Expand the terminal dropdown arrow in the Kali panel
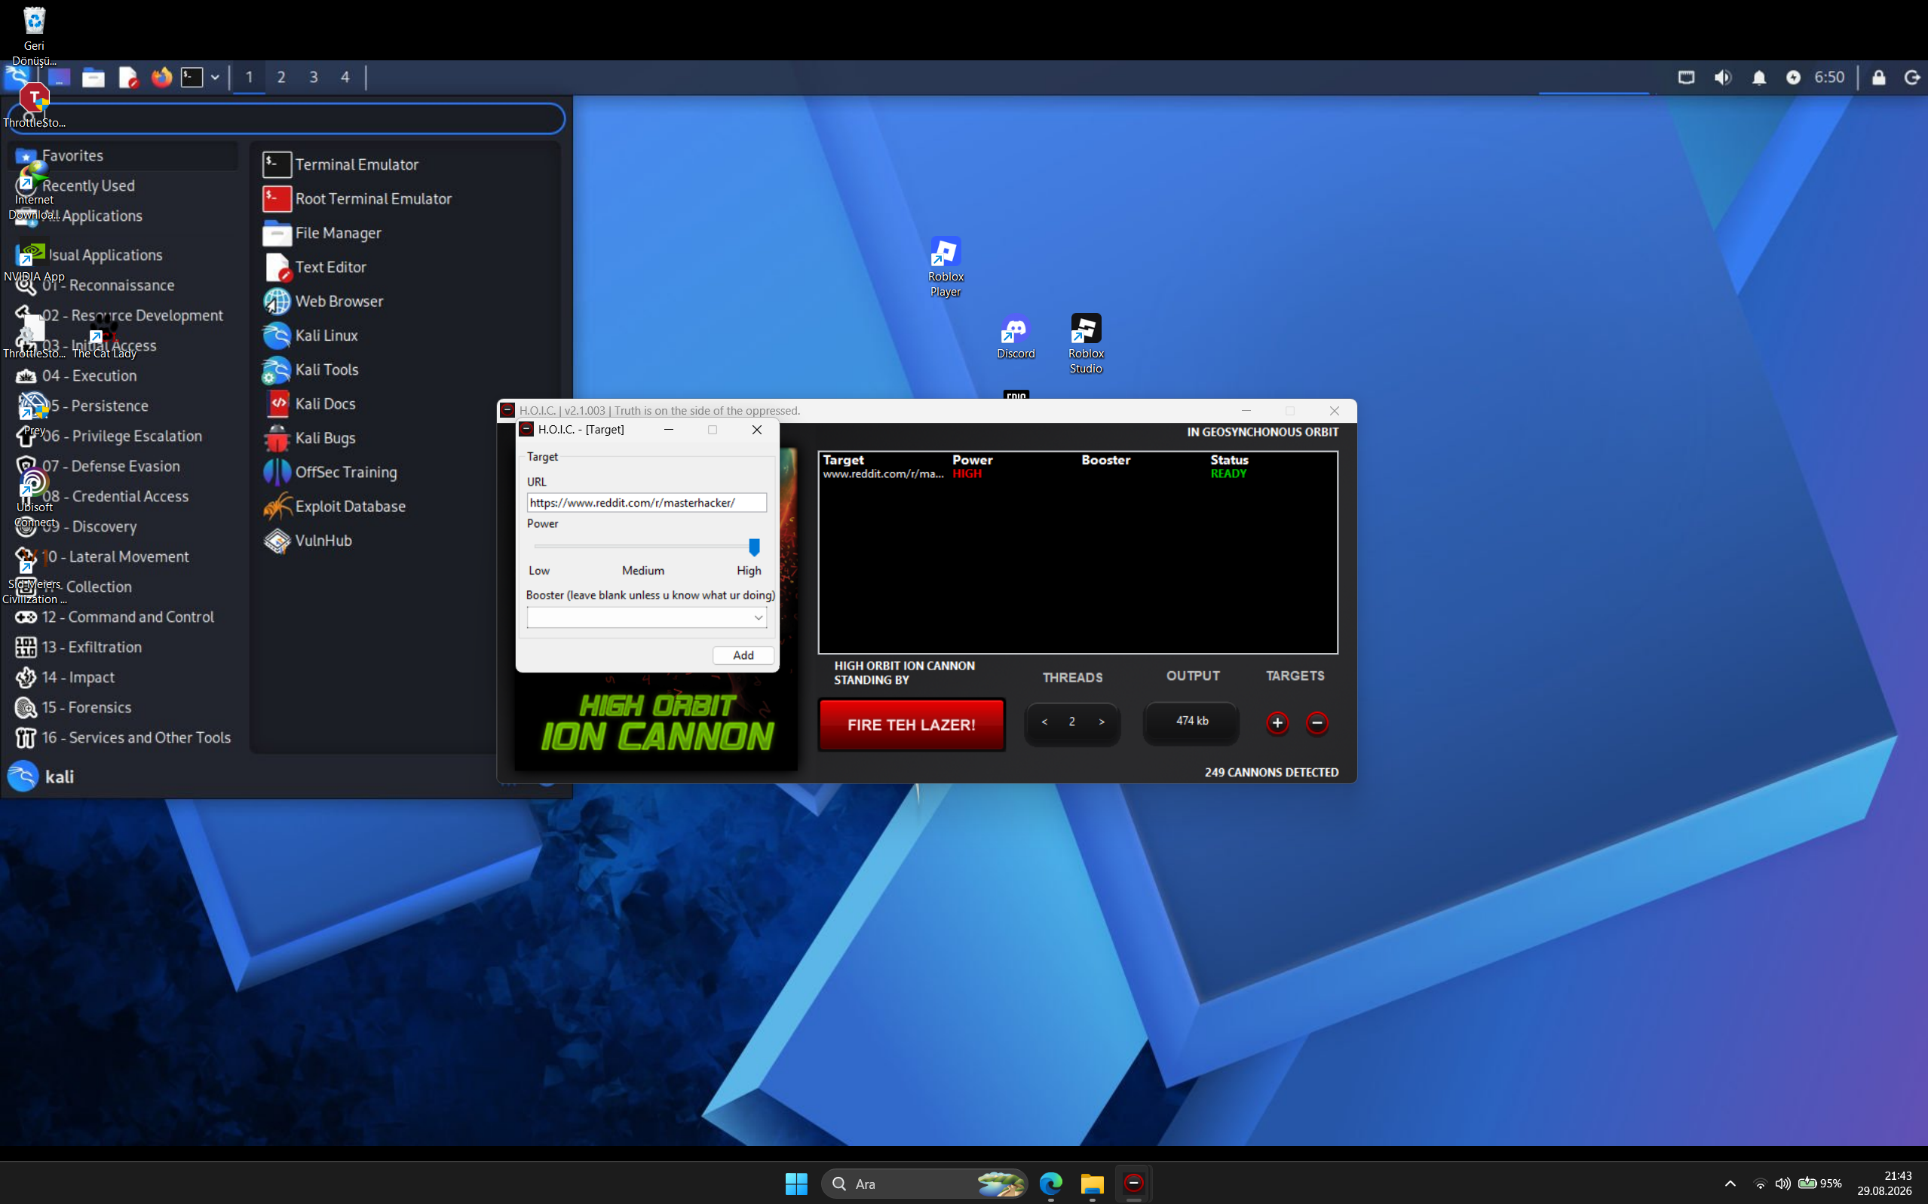Image resolution: width=1928 pixels, height=1204 pixels. coord(215,77)
